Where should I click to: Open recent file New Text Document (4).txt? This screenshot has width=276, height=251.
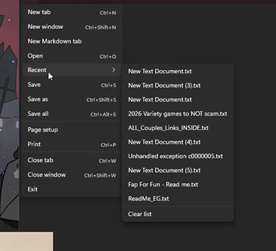(x=178, y=142)
